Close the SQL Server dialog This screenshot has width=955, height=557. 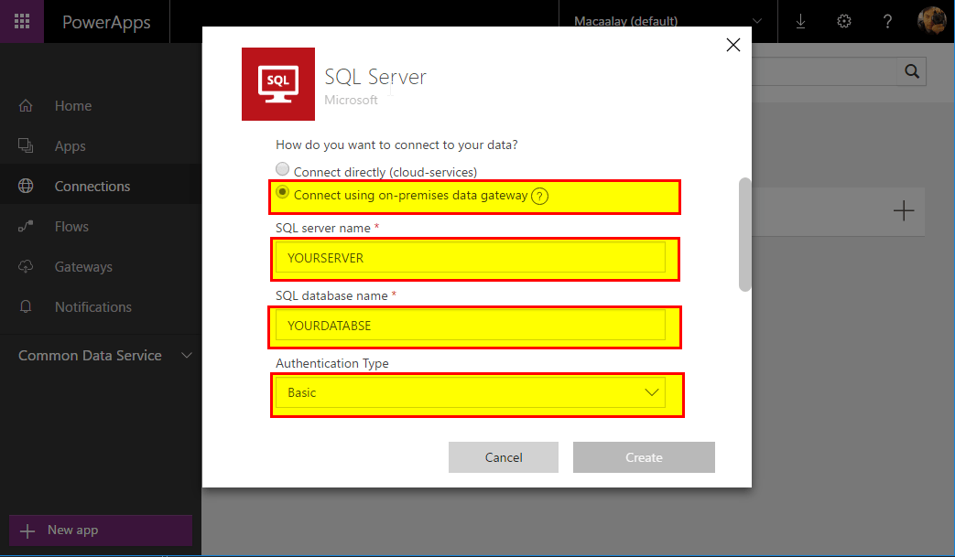pyautogui.click(x=733, y=45)
